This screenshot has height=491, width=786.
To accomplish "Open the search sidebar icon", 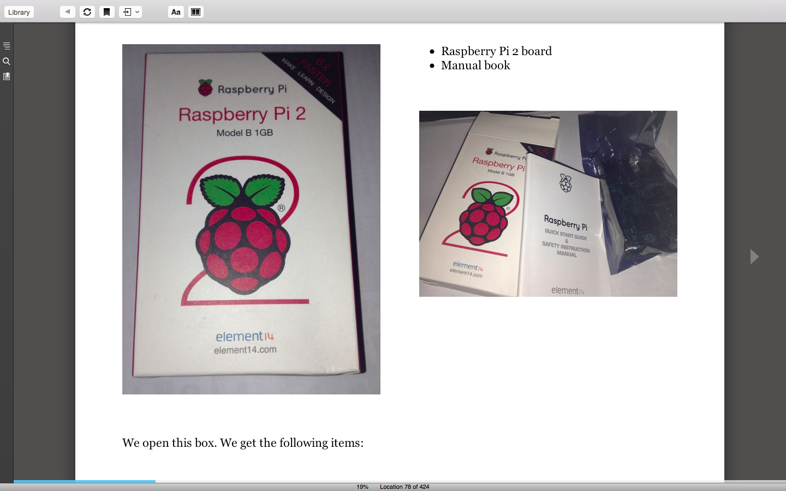I will point(7,61).
